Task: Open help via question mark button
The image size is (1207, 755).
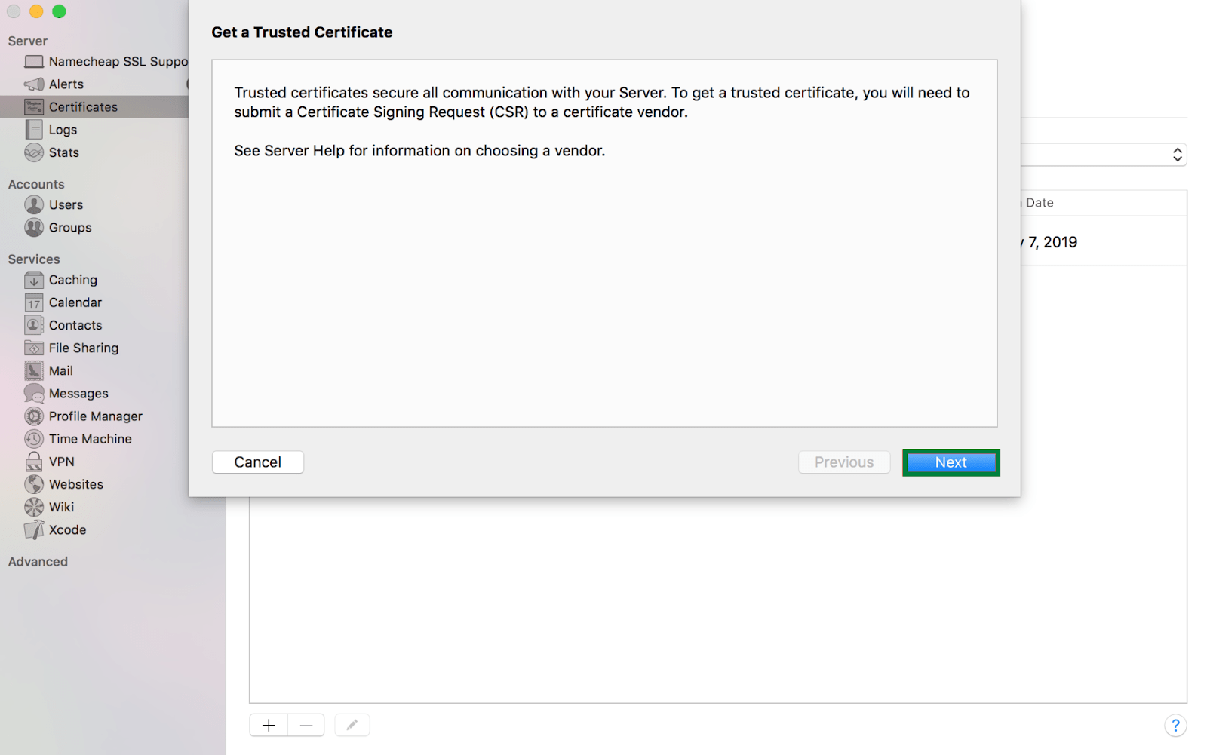Action: [x=1175, y=726]
